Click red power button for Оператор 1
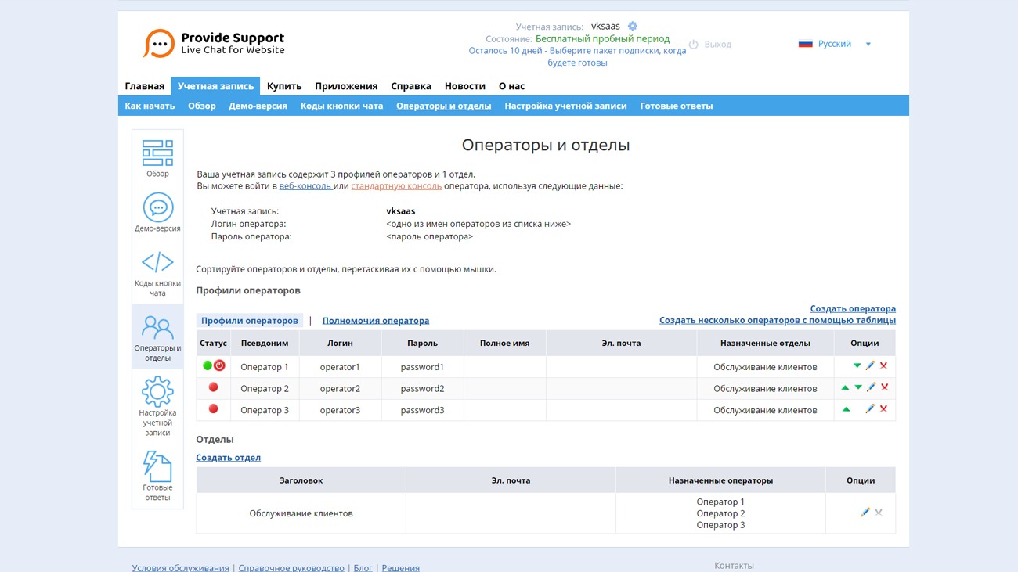 219,365
